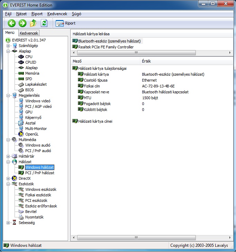
Task: Go up one level with folder arrow icon
Action: tap(33, 23)
